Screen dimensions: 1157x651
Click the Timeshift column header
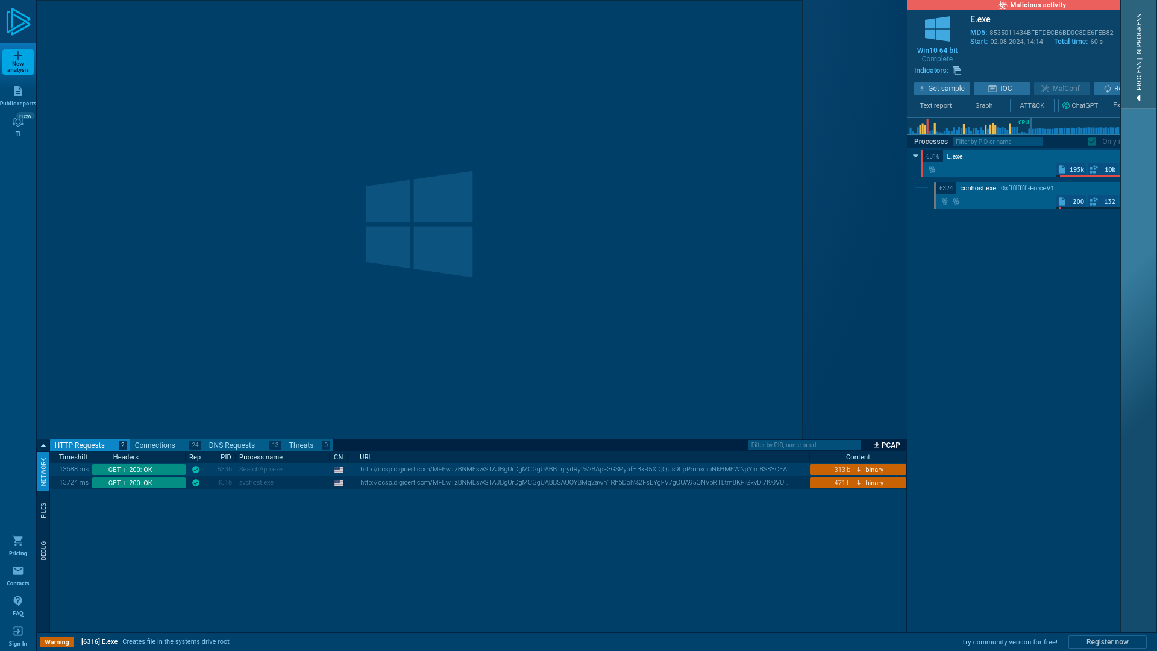[x=73, y=458]
